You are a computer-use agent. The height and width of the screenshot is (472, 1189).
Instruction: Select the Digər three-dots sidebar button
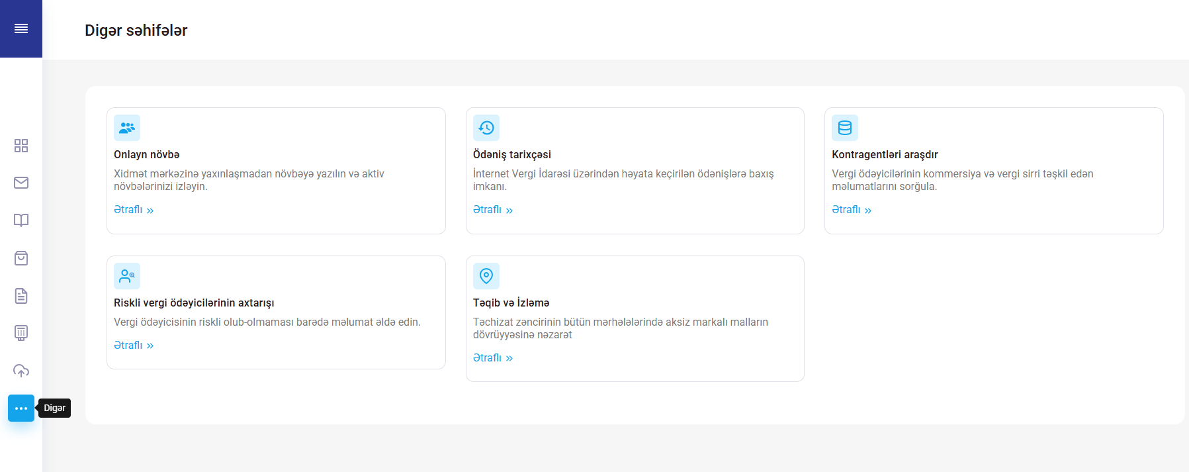21,408
